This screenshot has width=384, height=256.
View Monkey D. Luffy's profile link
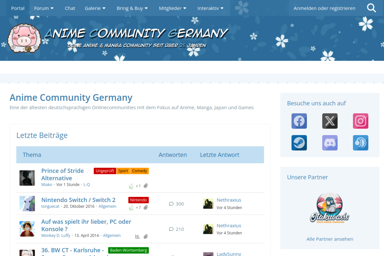[56, 236]
